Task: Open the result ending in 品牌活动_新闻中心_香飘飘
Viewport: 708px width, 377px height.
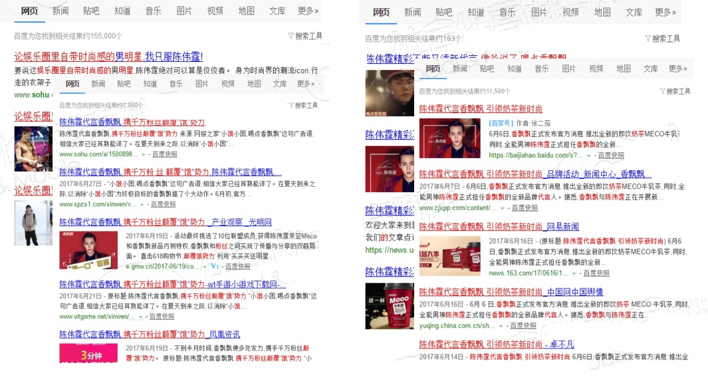Action: click(x=535, y=174)
